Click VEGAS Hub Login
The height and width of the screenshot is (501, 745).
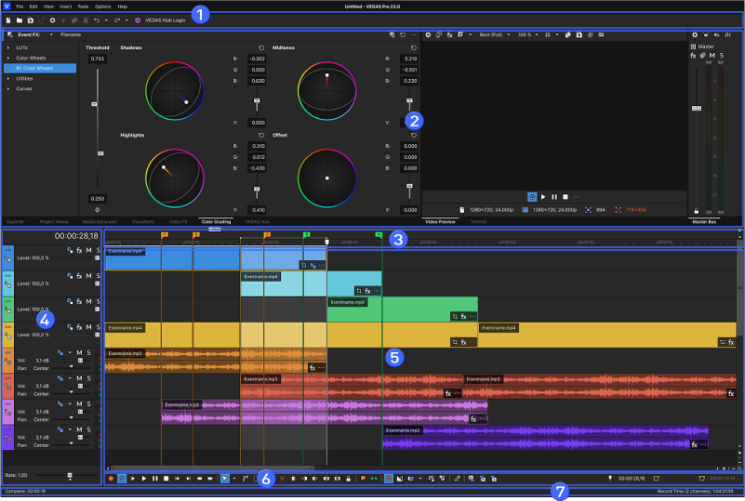click(163, 20)
